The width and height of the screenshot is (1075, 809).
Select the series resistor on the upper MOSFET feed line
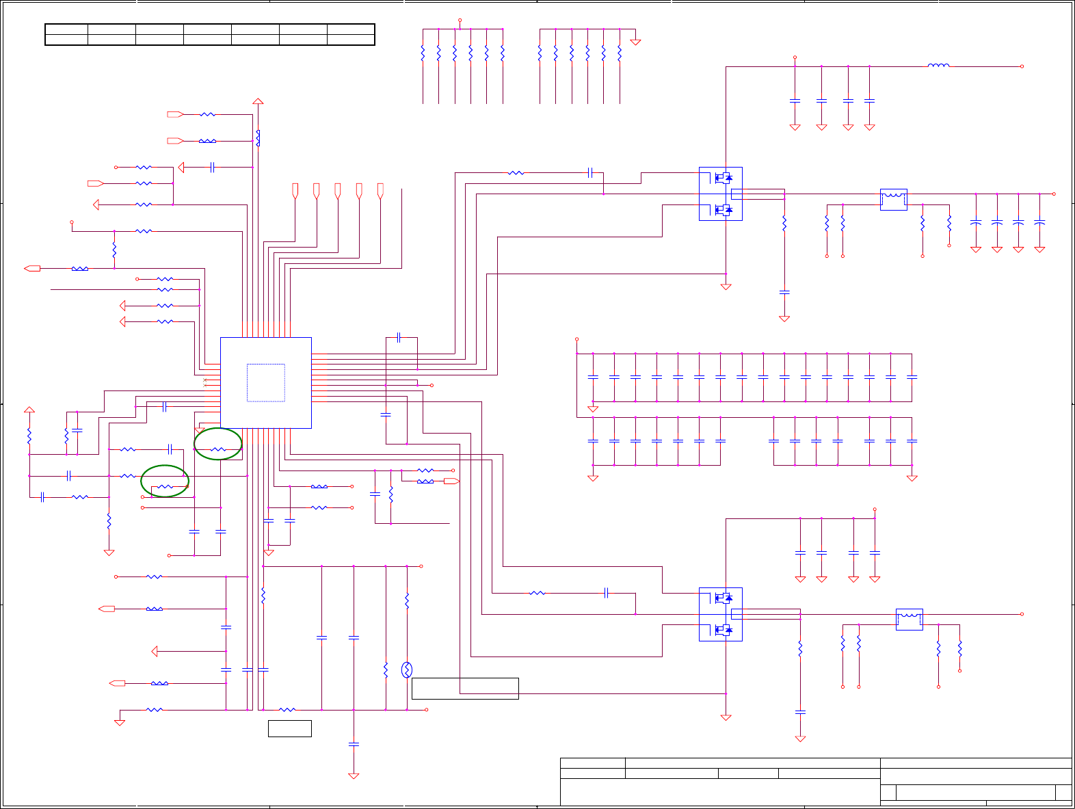click(x=516, y=173)
